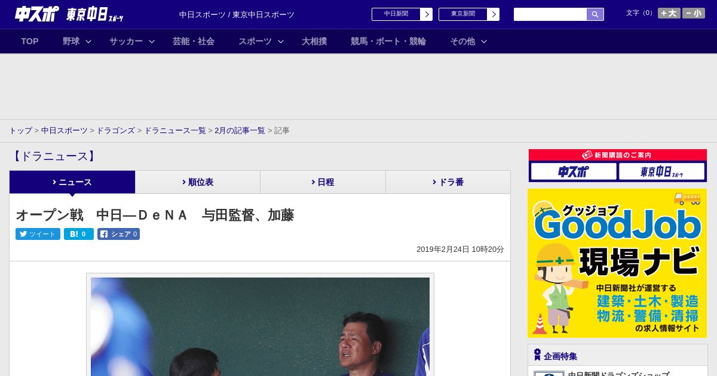Click the 東京中日スポーツ logo in header
717x376 pixels.
click(95, 14)
